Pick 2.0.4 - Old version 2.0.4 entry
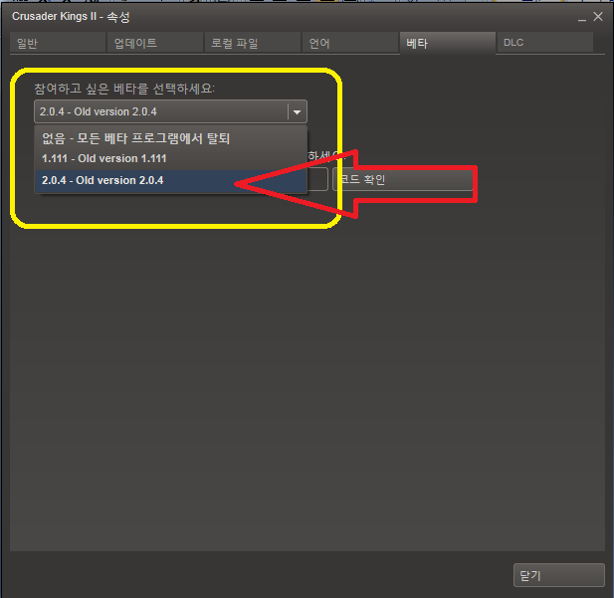This screenshot has width=614, height=598. coord(171,180)
